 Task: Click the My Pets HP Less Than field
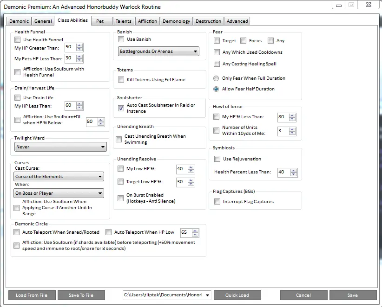coord(71,58)
